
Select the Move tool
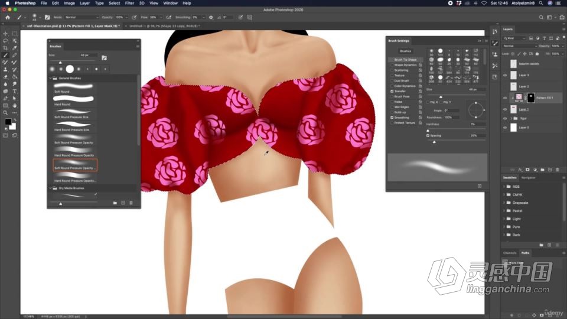(x=5, y=34)
